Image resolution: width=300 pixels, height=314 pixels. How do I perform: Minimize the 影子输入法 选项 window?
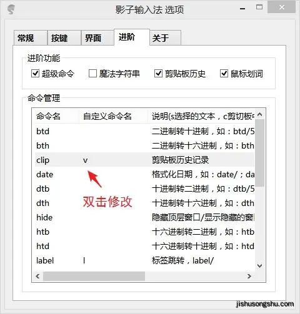(x=242, y=8)
